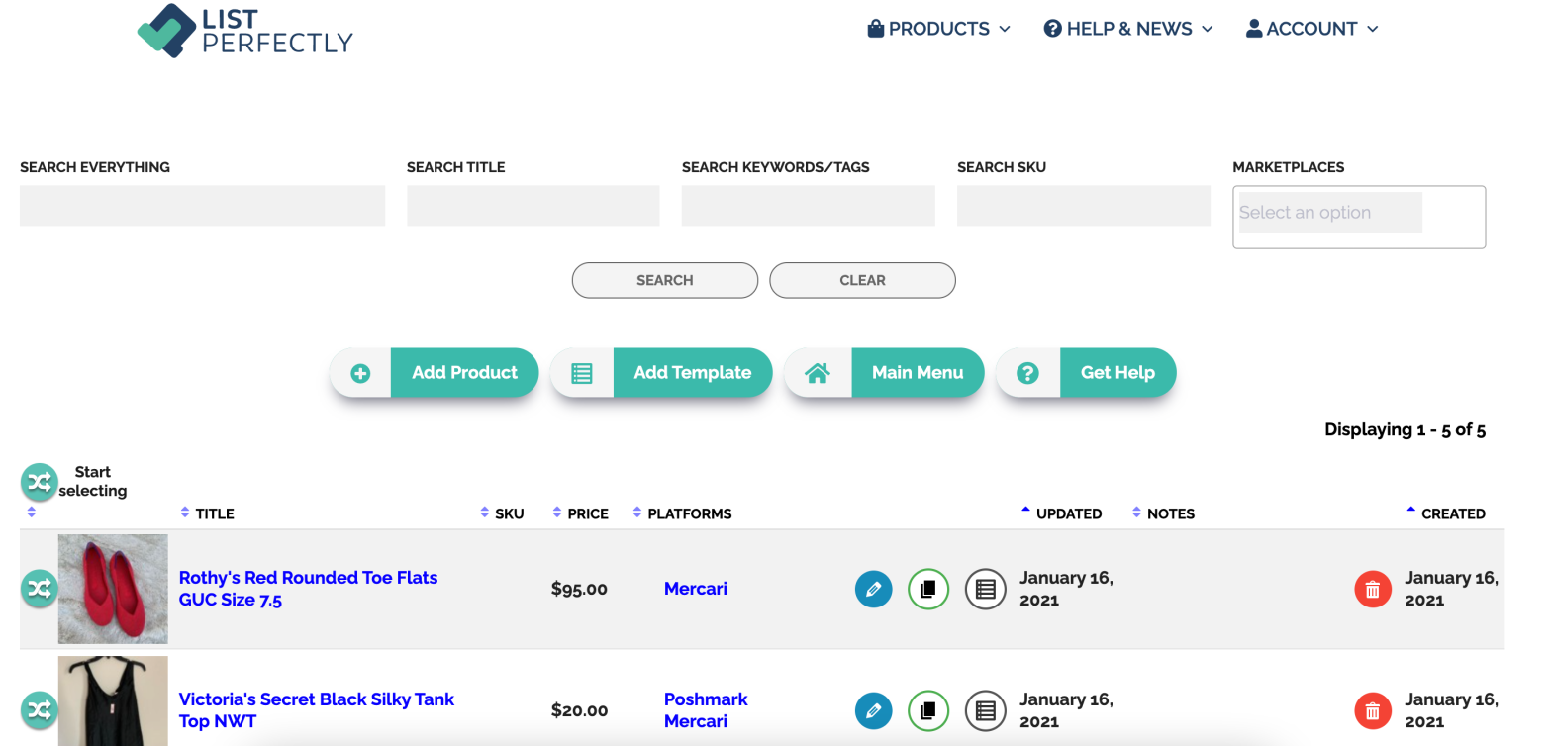Click the Search Title input field
The width and height of the screenshot is (1551, 746).
pos(533,206)
